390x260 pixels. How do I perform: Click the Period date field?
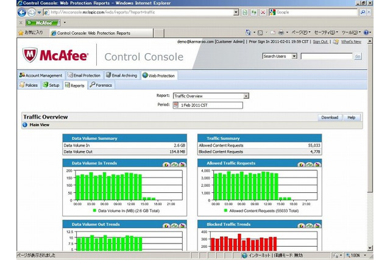pyautogui.click(x=208, y=105)
